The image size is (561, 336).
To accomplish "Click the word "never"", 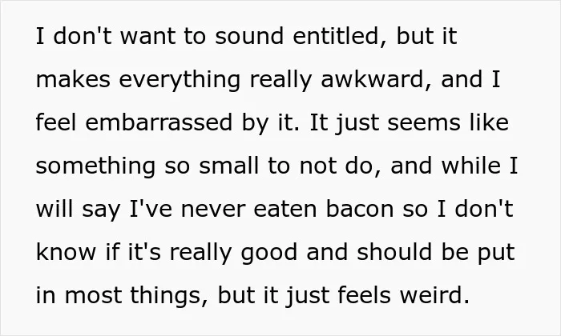I will 213,210.
